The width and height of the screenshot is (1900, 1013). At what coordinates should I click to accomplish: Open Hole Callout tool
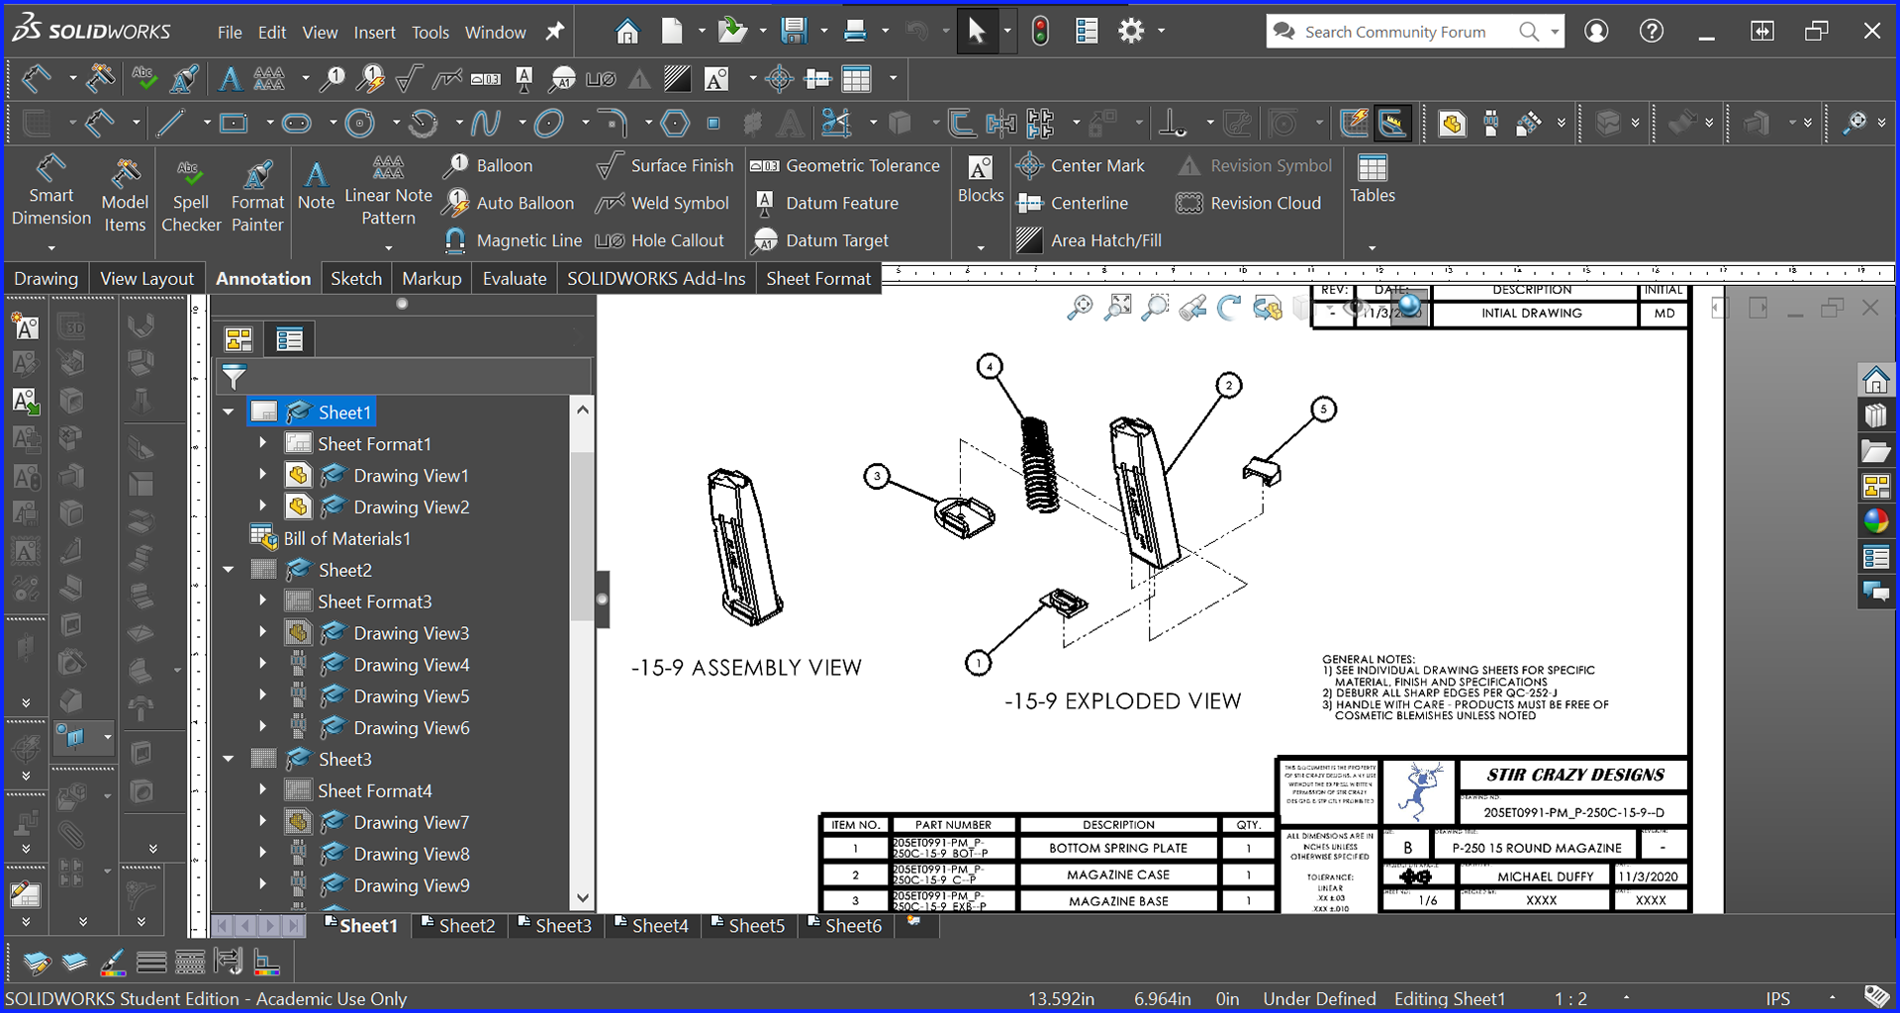659,240
